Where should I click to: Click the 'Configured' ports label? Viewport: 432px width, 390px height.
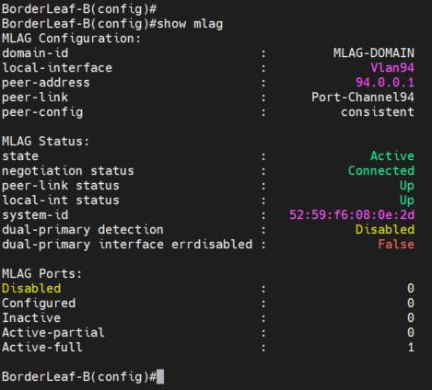coord(39,304)
